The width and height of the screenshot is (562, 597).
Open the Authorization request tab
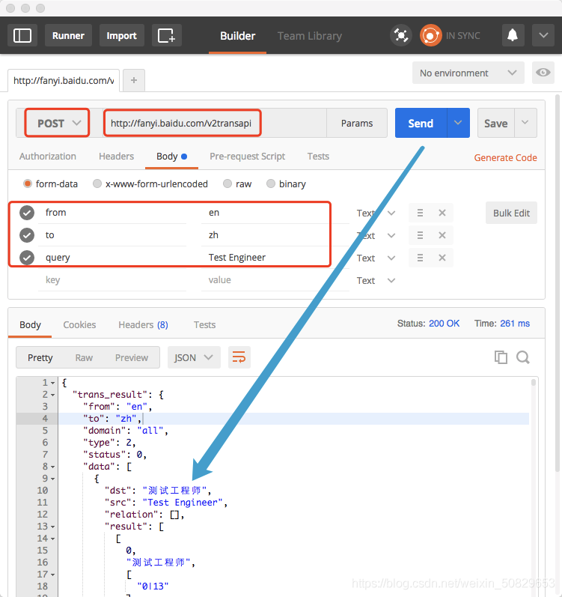(x=48, y=157)
